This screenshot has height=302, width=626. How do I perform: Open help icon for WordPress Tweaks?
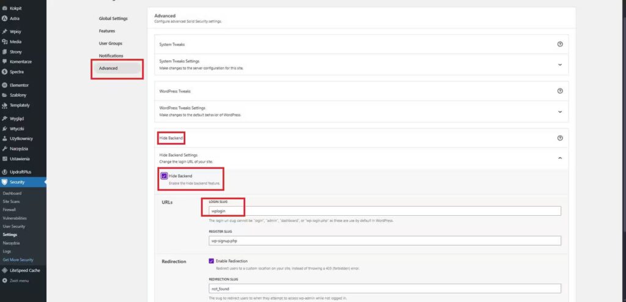(x=560, y=91)
